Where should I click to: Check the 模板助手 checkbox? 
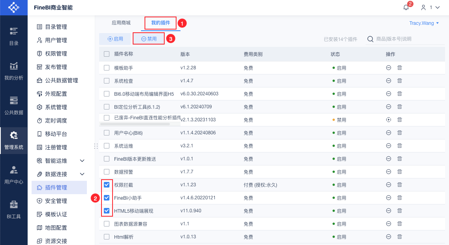107,68
